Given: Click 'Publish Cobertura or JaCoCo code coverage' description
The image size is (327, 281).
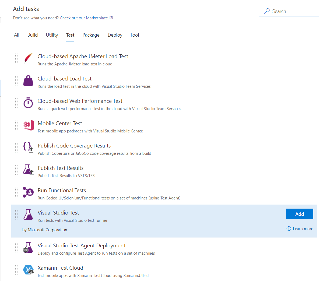Looking at the screenshot, I should pyautogui.click(x=94, y=153).
